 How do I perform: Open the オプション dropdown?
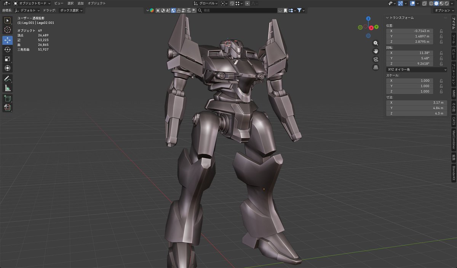tap(444, 10)
